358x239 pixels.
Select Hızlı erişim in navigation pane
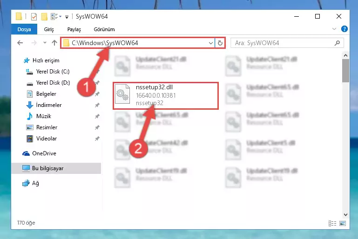click(x=46, y=60)
